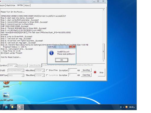
Task: Click the red status indicator beside Stop
Action: (x=95, y=72)
